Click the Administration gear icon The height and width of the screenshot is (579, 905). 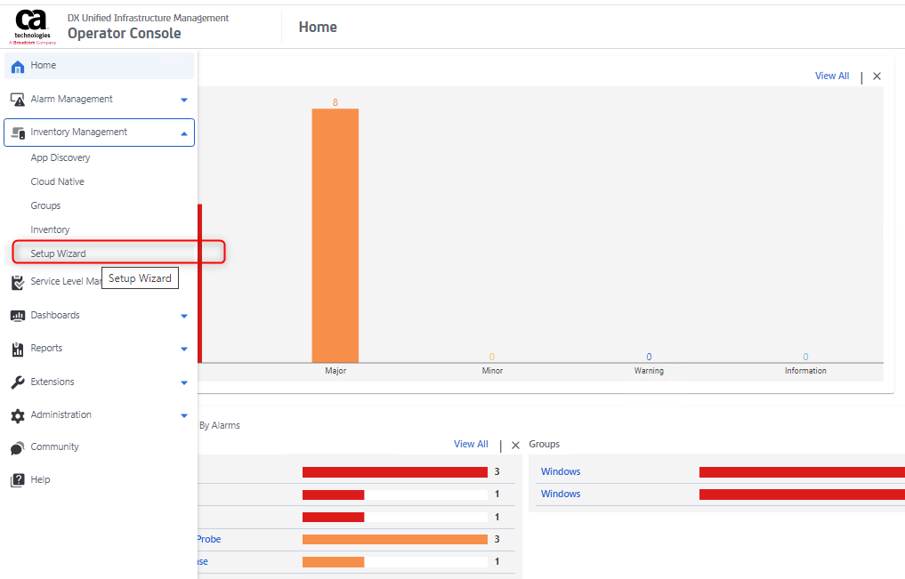pyautogui.click(x=17, y=415)
